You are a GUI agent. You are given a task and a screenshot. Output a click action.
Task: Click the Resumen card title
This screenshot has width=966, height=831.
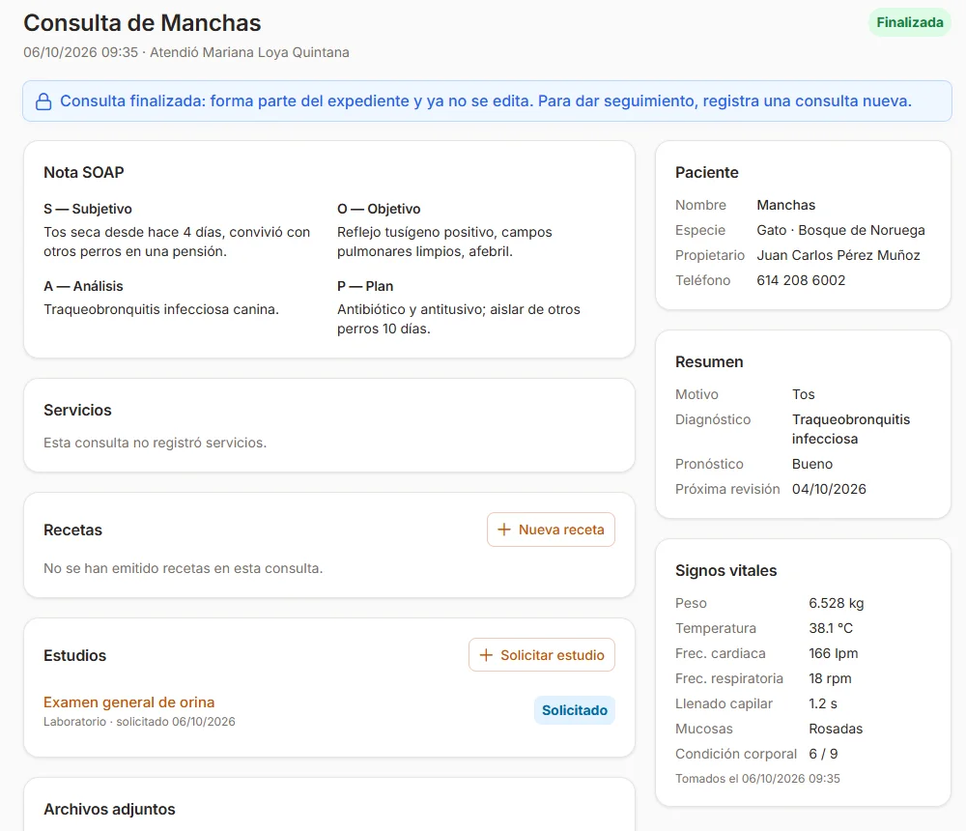point(709,361)
